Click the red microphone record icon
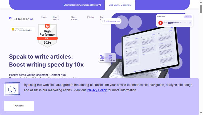Image resolution: width=203 pixels, height=115 pixels. click(x=161, y=23)
